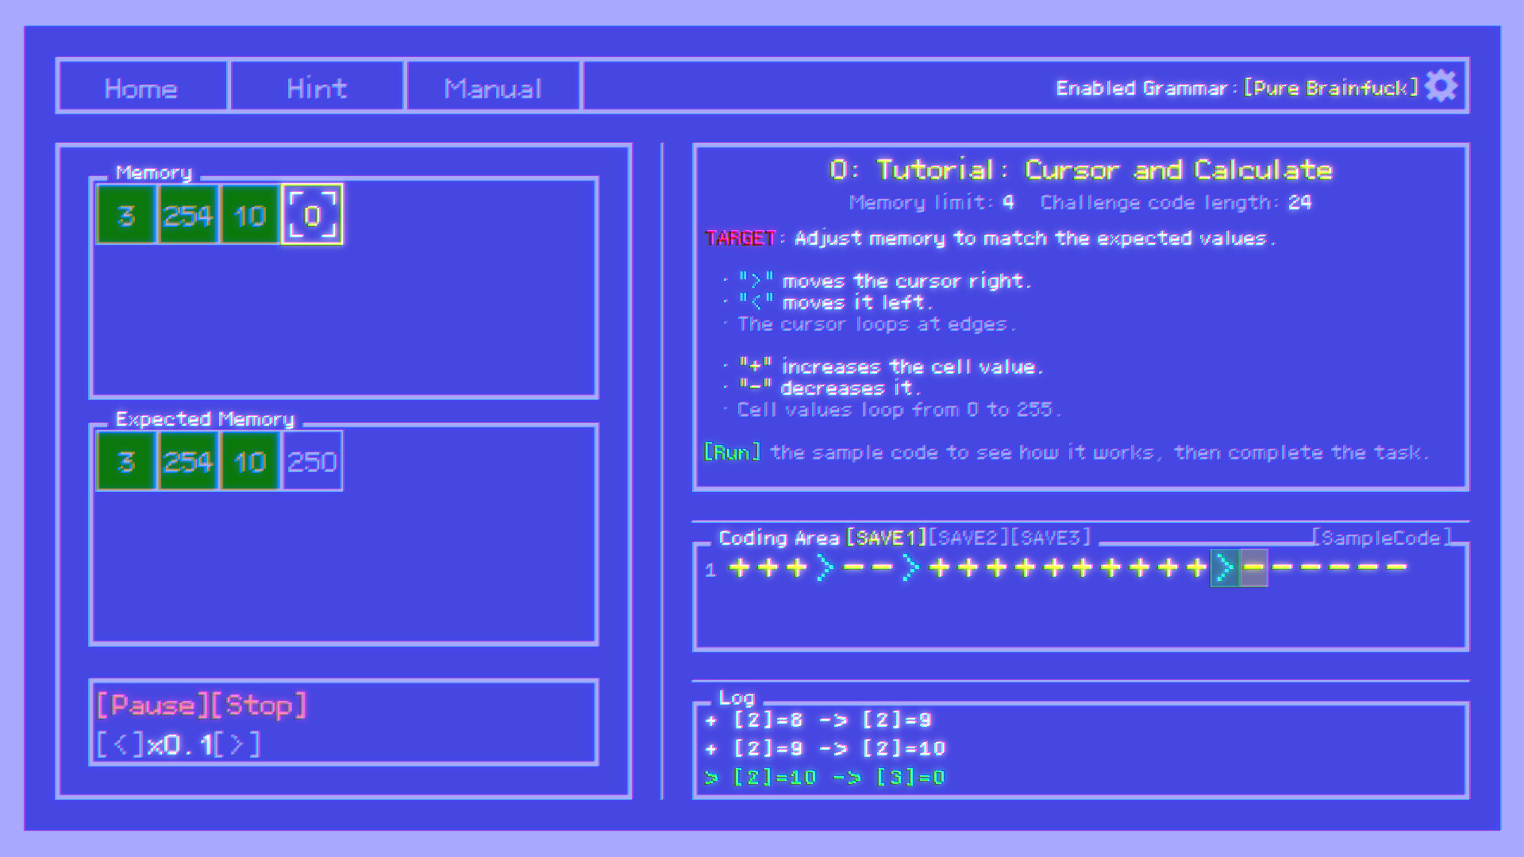
Task: Select the second ">" move-right token in code
Action: point(910,566)
